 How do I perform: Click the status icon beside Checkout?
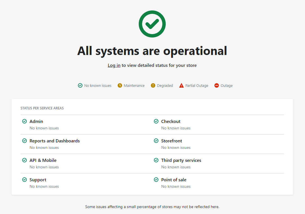(156, 121)
